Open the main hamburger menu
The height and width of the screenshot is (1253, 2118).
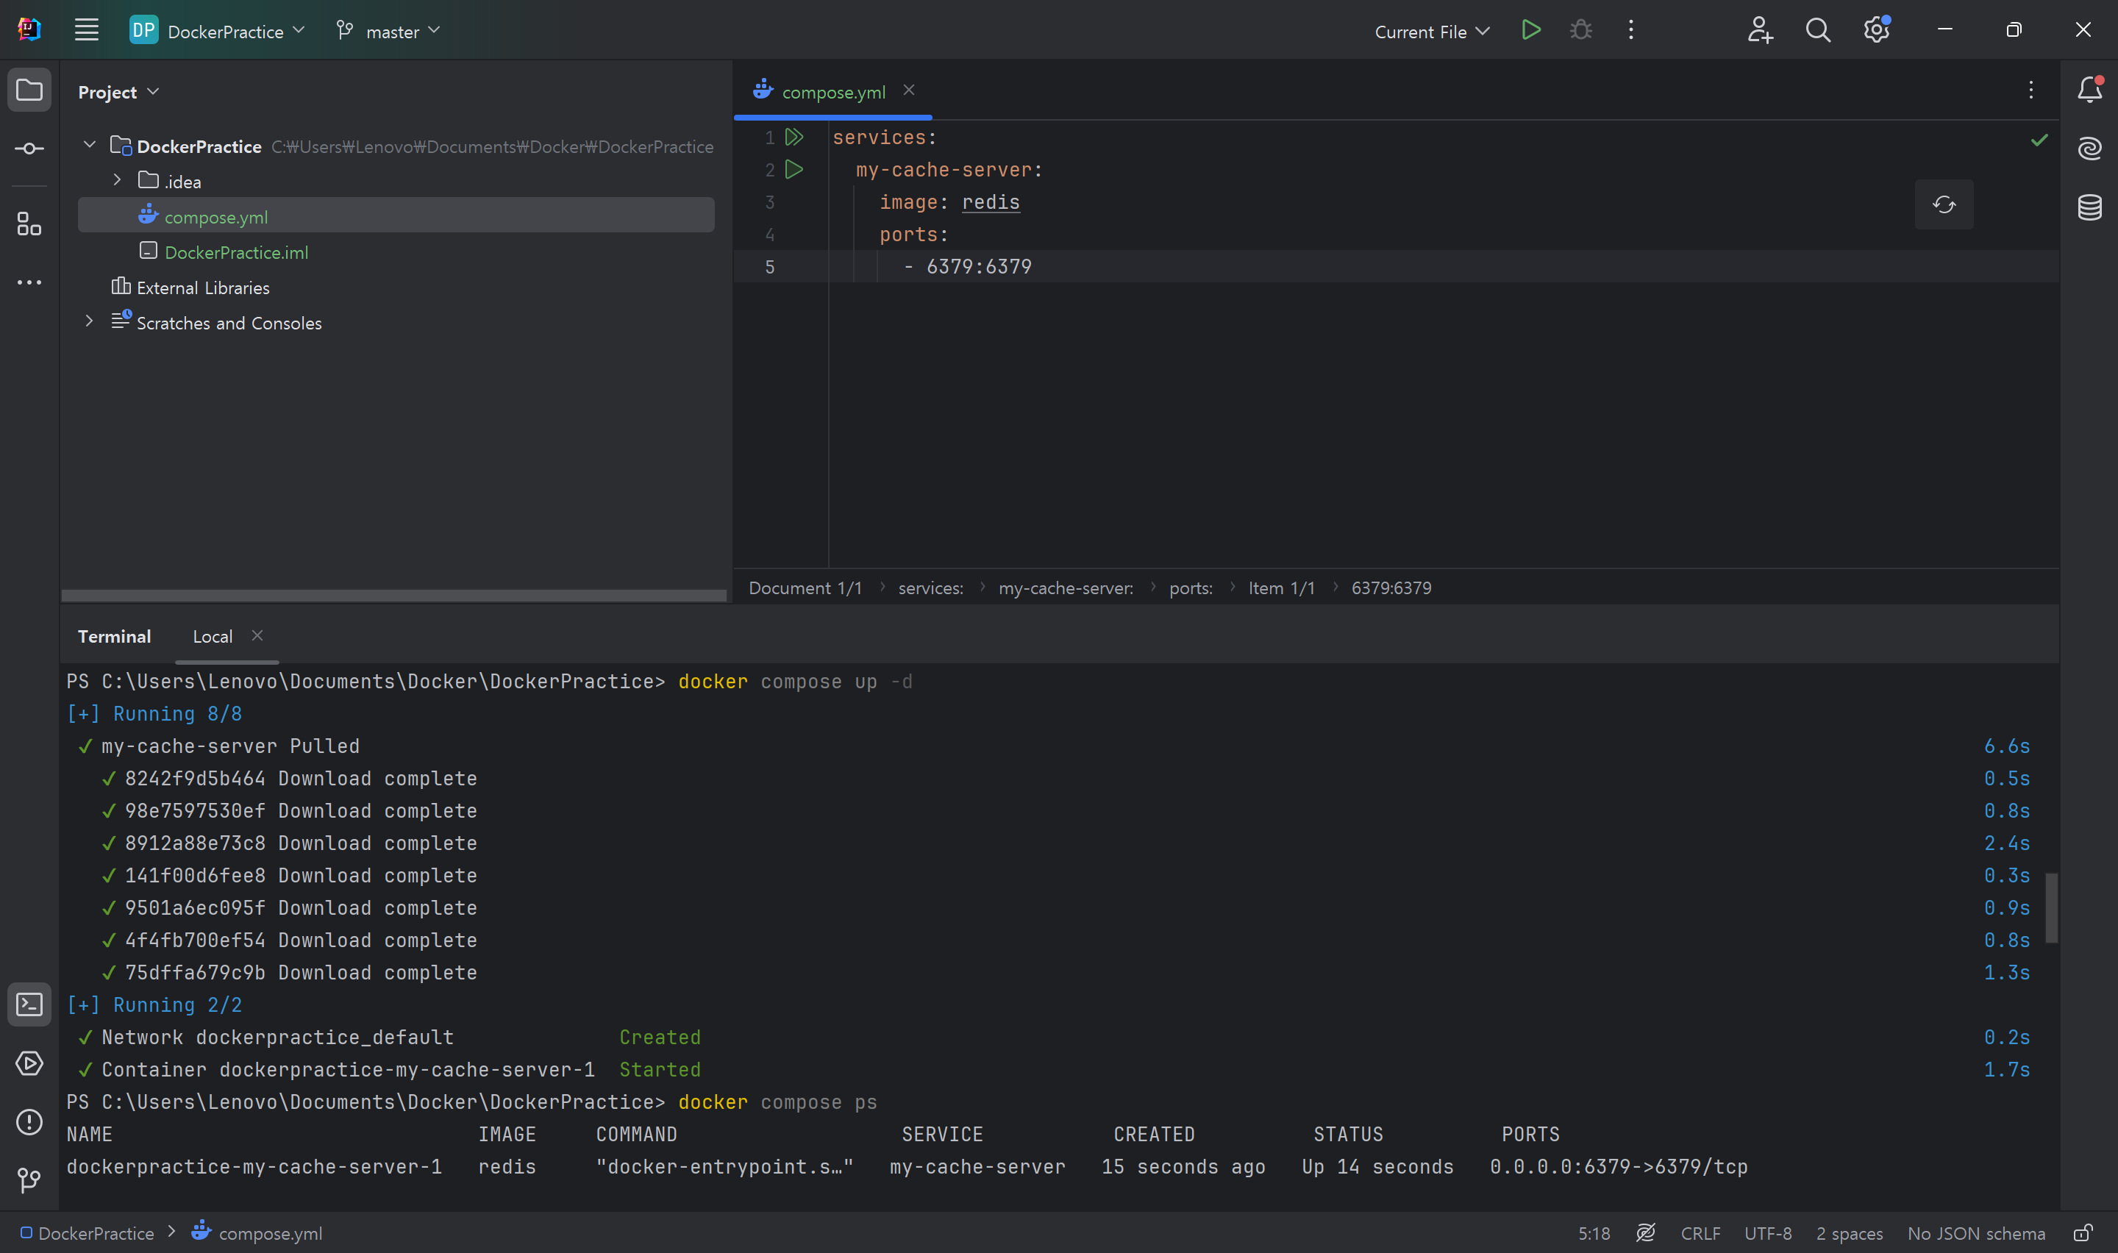click(86, 30)
